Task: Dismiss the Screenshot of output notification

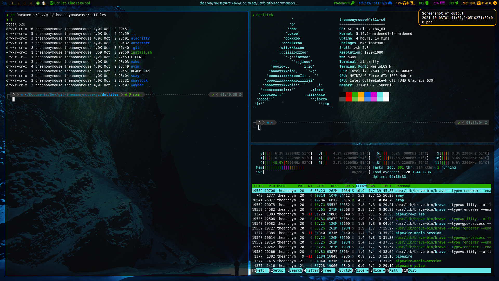Action: 457,17
